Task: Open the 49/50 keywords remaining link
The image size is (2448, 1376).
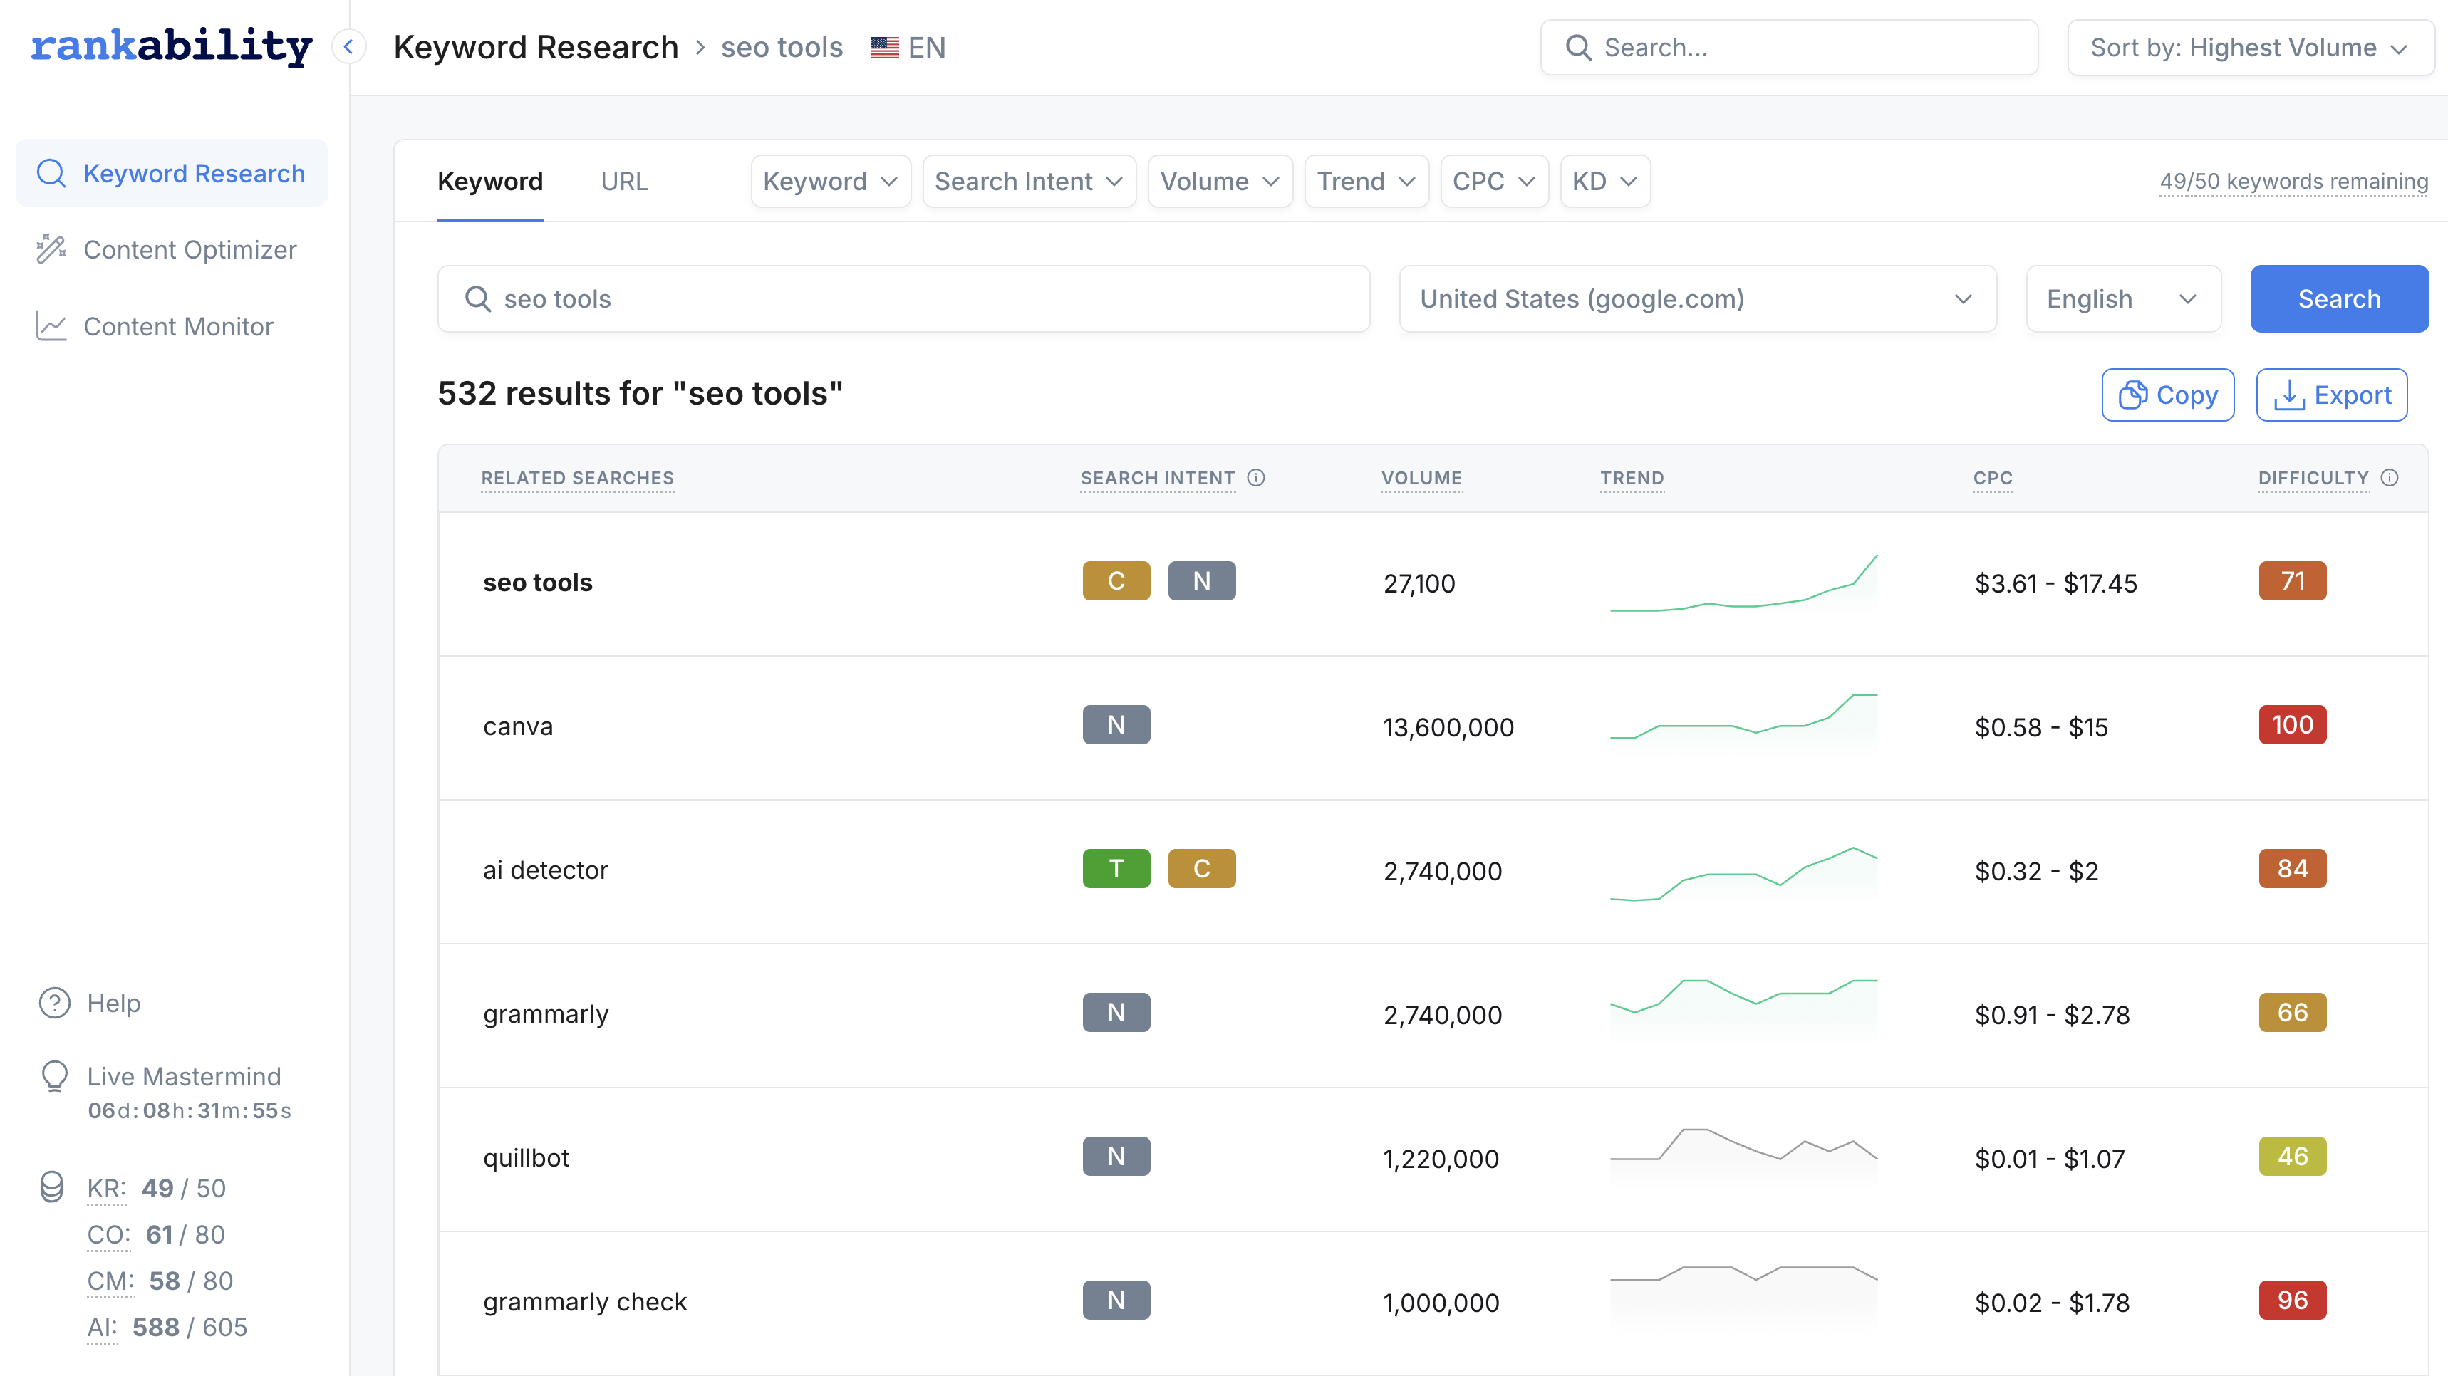Action: [x=2294, y=181]
